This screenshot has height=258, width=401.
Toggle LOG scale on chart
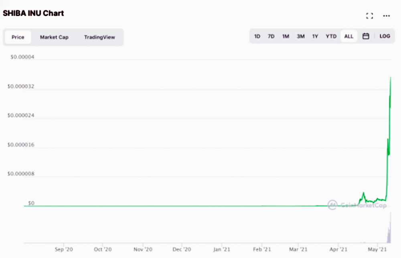pyautogui.click(x=385, y=36)
